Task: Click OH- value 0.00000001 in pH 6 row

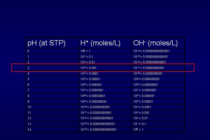Action: (x=146, y=85)
